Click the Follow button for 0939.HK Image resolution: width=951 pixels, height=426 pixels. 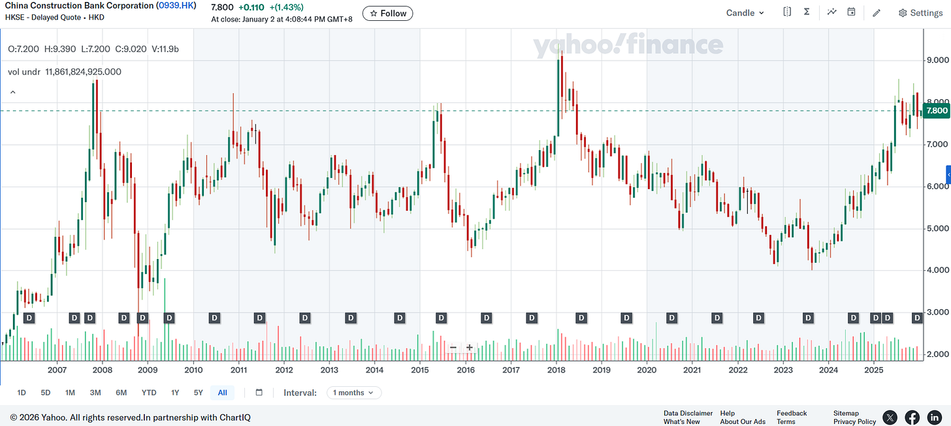(x=387, y=13)
